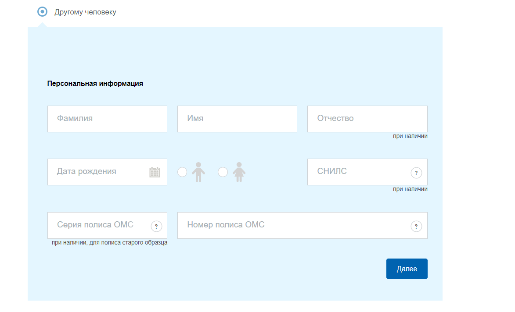Click the 'Другому человеку' label text

(85, 12)
